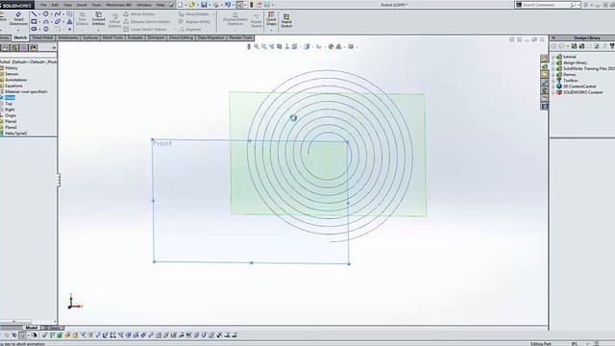
Task: Select the Smart Dimension tool
Action: pyautogui.click(x=18, y=18)
